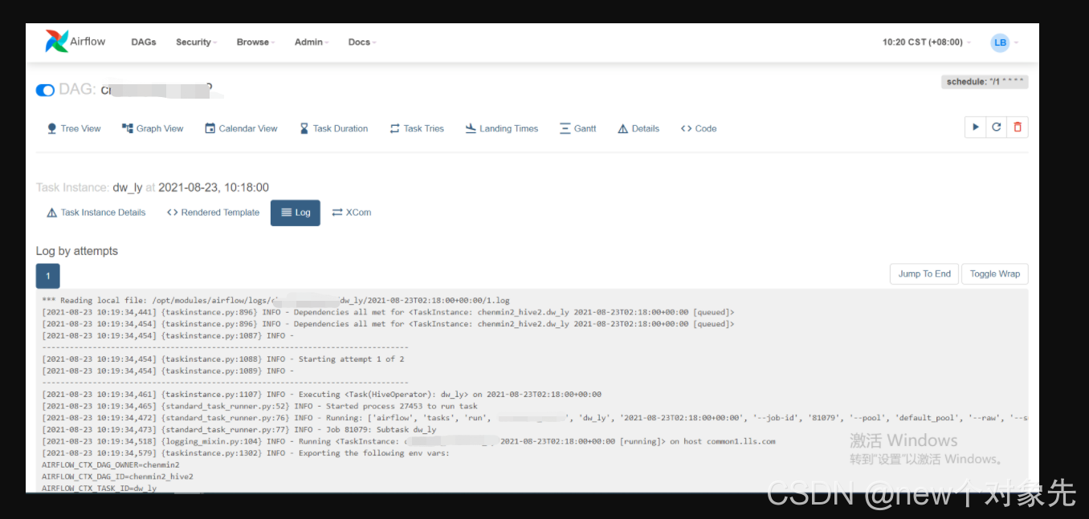The width and height of the screenshot is (1089, 519).
Task: Open Browse dropdown menu
Action: tap(255, 43)
